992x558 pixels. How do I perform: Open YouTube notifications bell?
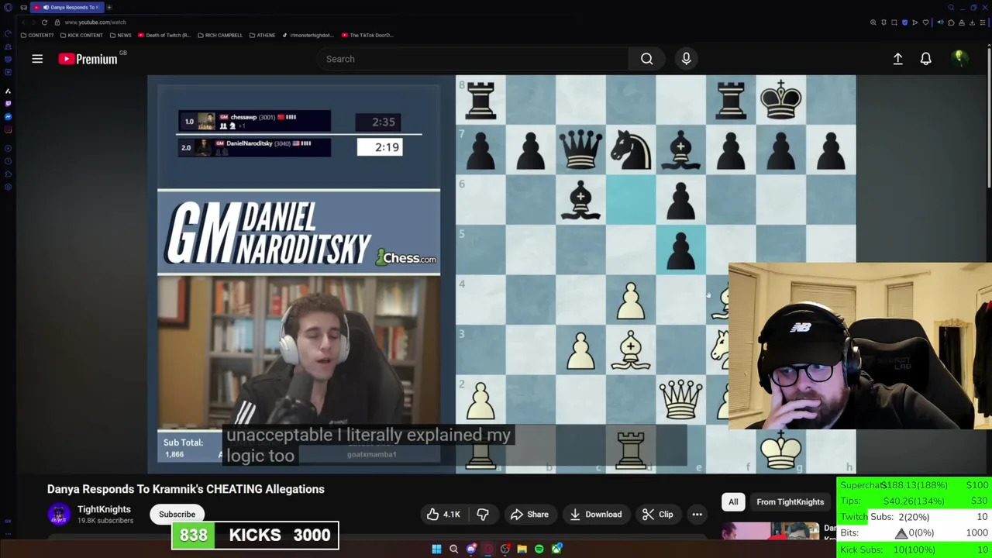pos(925,59)
